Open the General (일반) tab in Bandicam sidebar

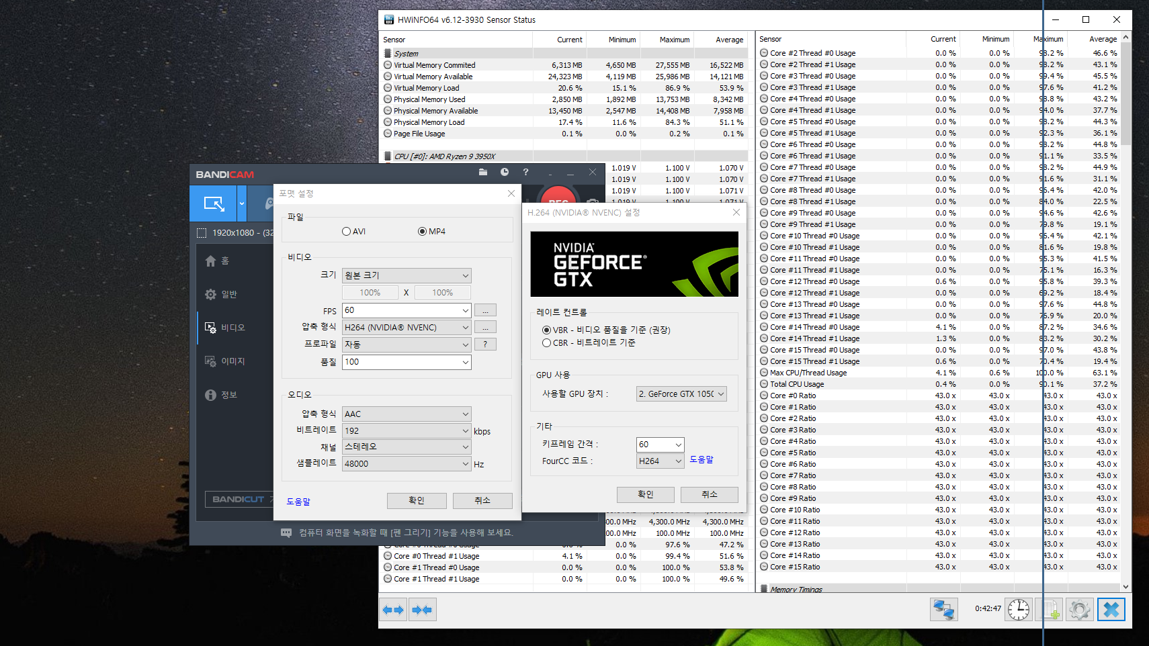[220, 294]
